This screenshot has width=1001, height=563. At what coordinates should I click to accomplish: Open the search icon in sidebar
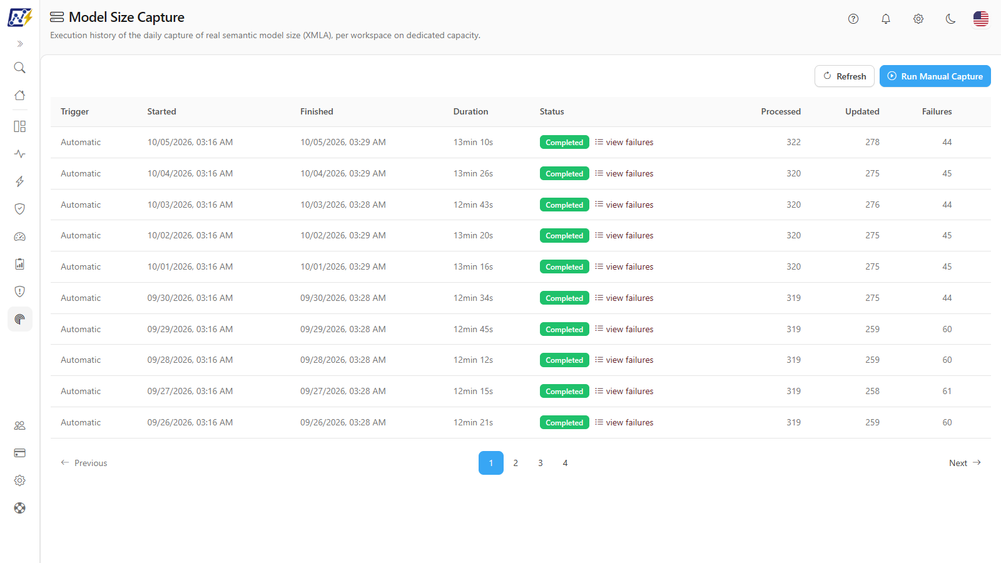[20, 68]
